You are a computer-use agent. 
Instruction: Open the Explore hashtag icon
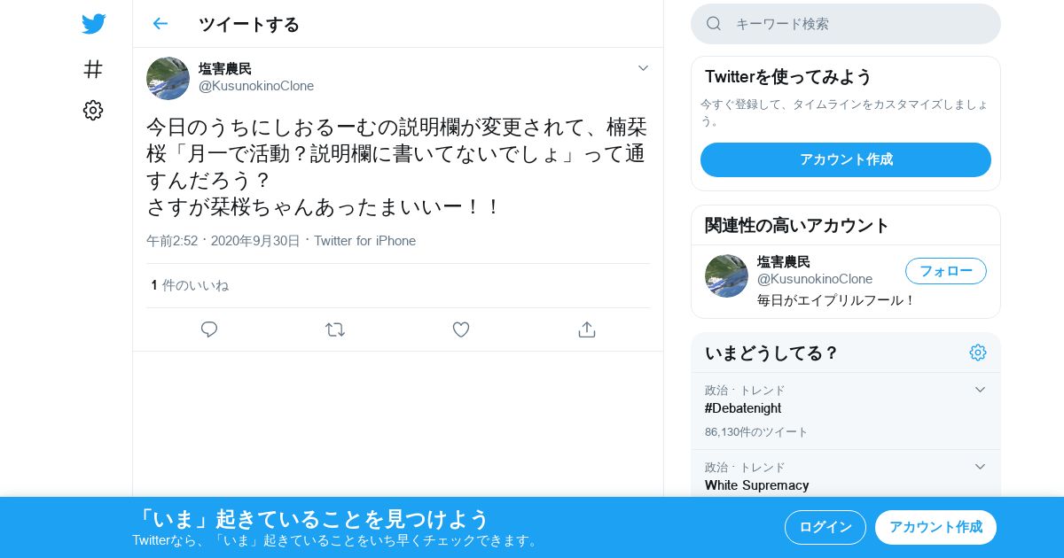point(93,69)
